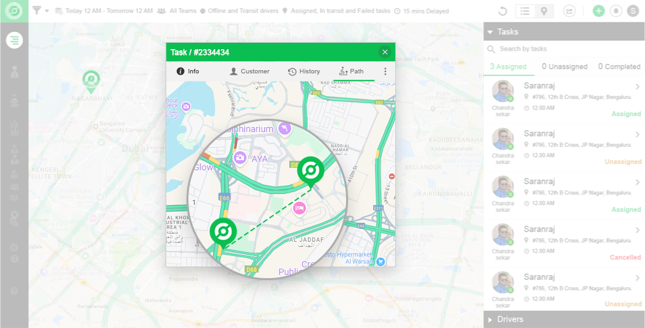The image size is (645, 328).
Task: Open notifications bell icon
Action: click(616, 11)
